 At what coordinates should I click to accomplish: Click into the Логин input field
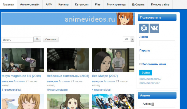click(x=157, y=43)
